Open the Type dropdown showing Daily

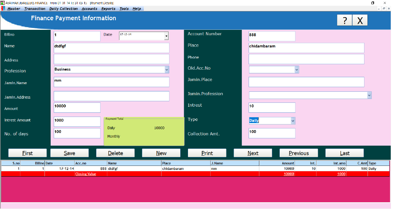click(x=293, y=121)
